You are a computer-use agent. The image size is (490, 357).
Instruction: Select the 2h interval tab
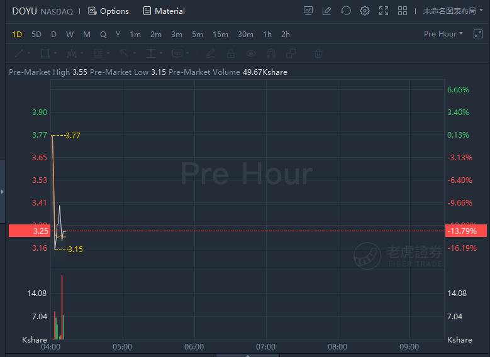(x=286, y=35)
